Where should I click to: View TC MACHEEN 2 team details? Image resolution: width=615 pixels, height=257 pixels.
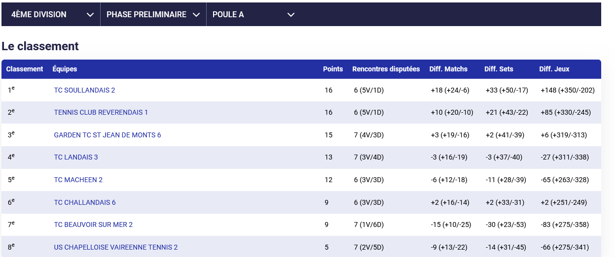click(78, 180)
